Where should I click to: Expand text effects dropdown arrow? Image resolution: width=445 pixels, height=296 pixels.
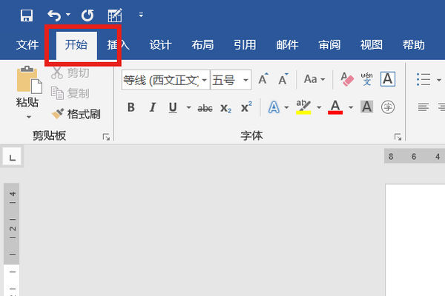coord(286,107)
